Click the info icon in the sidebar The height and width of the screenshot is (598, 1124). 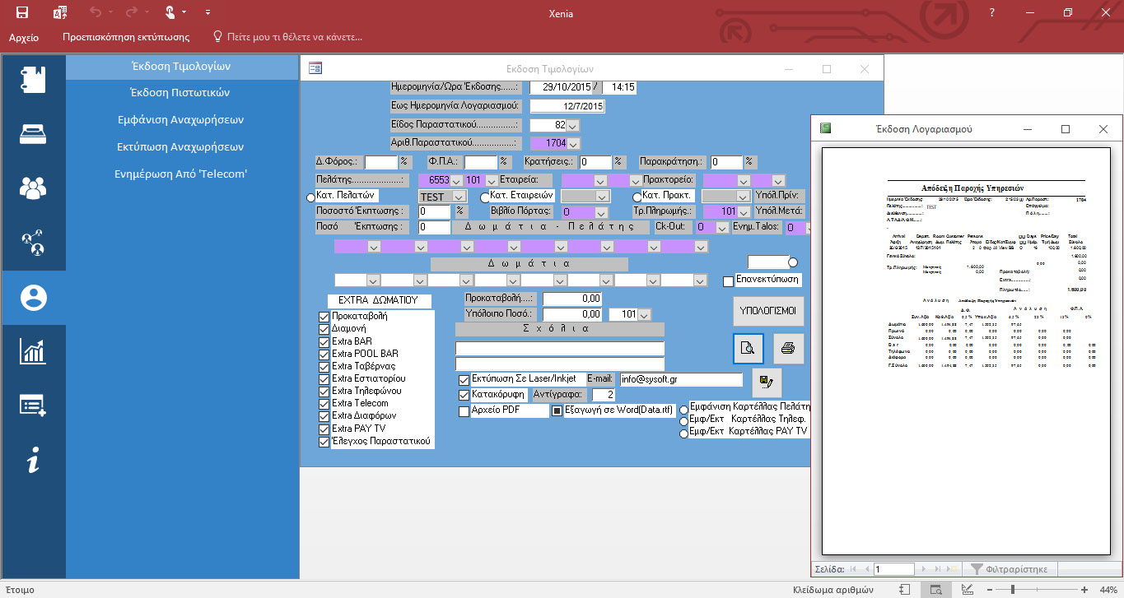(33, 462)
